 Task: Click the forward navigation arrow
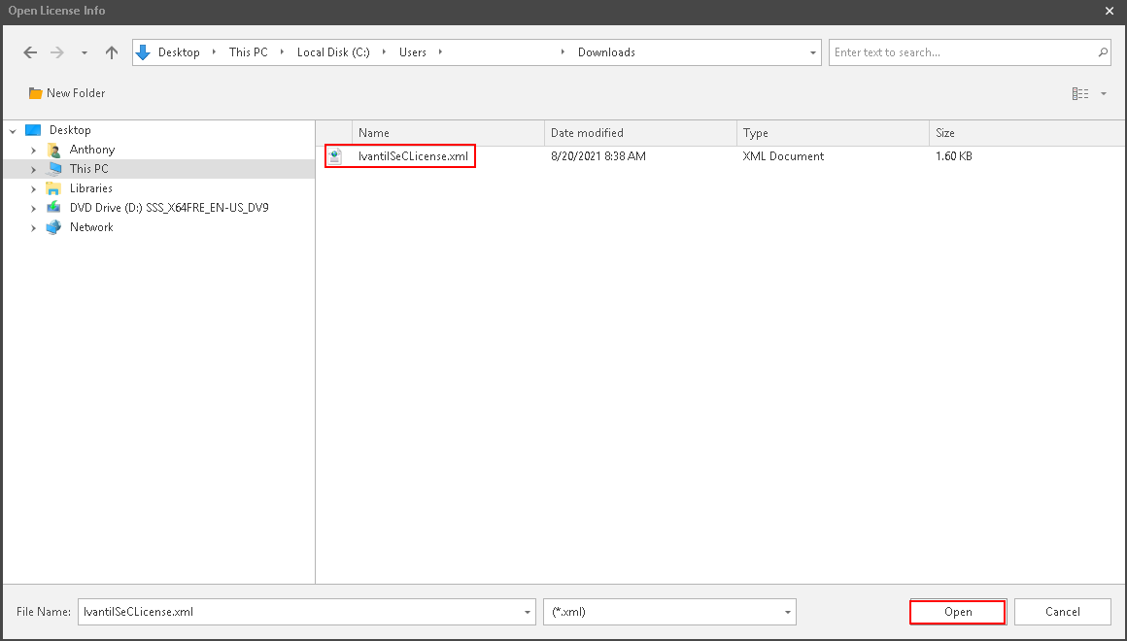57,51
